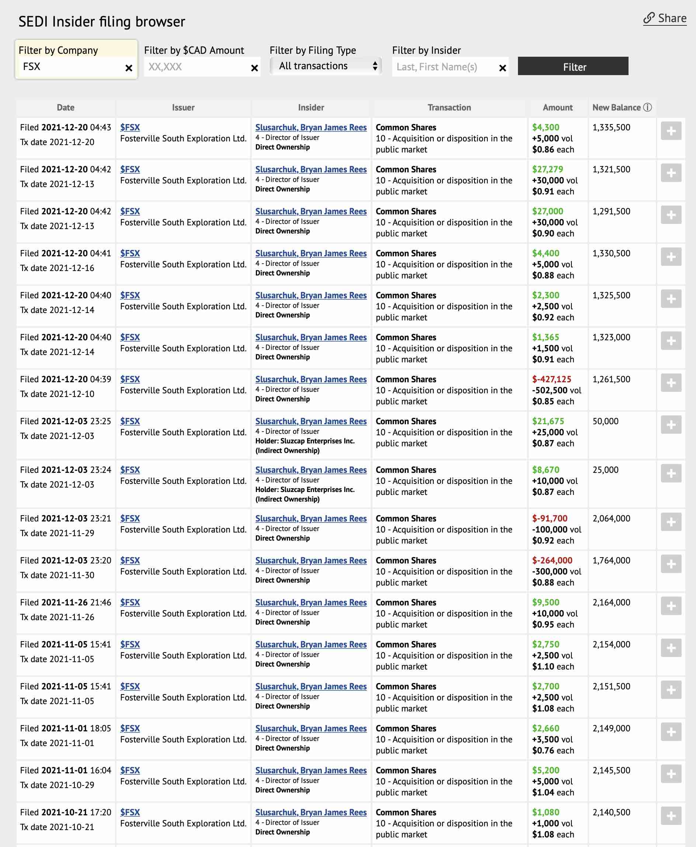696x847 pixels.
Task: Click the $CAD Amount input field
Action: pyautogui.click(x=196, y=67)
